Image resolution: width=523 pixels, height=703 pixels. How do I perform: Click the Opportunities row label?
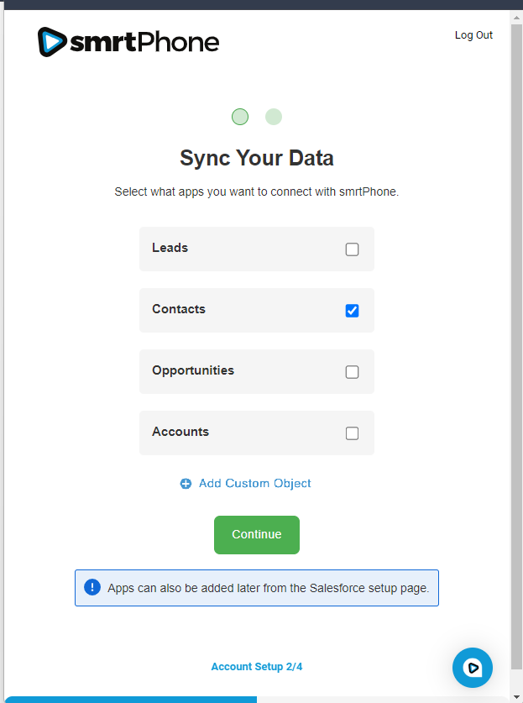(193, 370)
